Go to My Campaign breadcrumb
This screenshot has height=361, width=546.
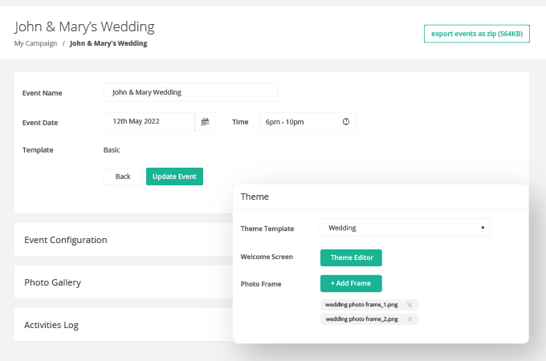[35, 43]
